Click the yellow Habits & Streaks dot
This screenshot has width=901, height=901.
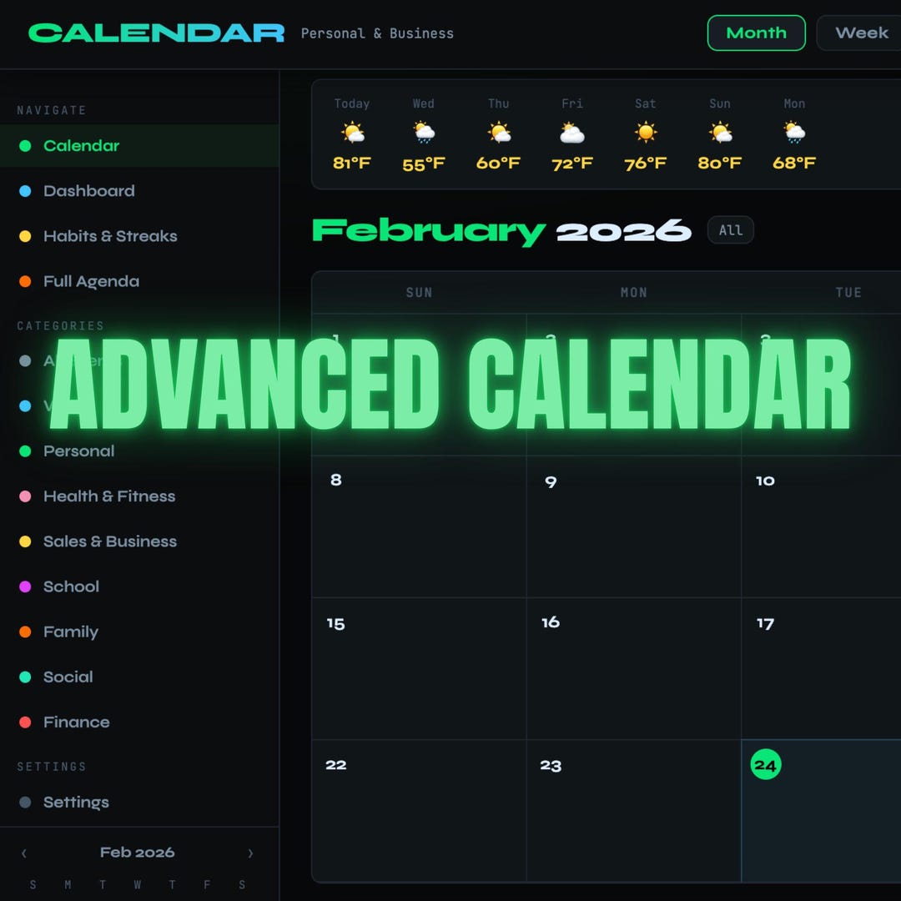pos(25,236)
